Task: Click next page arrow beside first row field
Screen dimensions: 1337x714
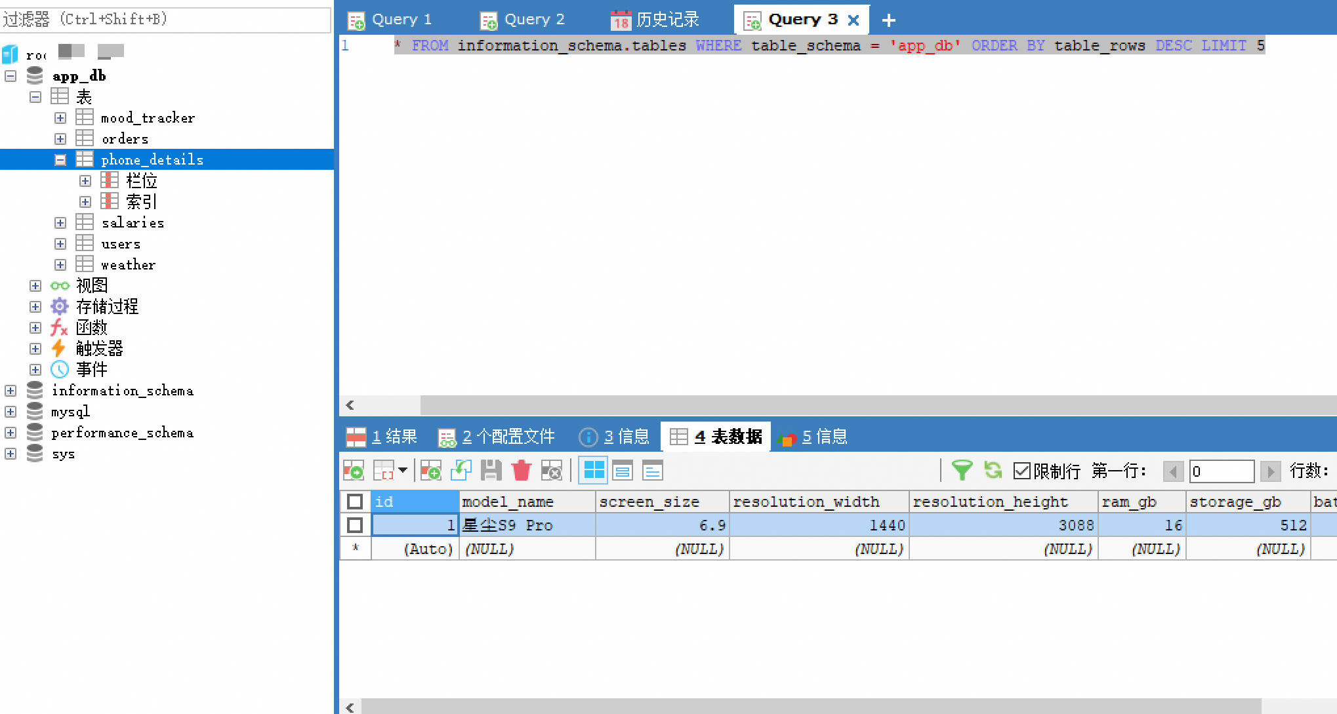Action: pyautogui.click(x=1270, y=471)
